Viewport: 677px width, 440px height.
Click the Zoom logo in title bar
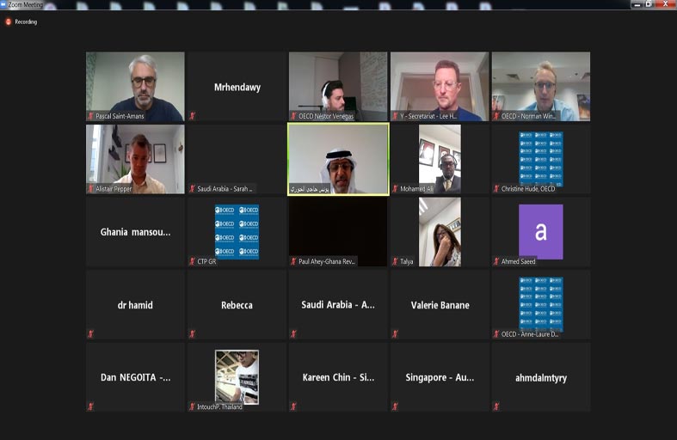coord(3,4)
